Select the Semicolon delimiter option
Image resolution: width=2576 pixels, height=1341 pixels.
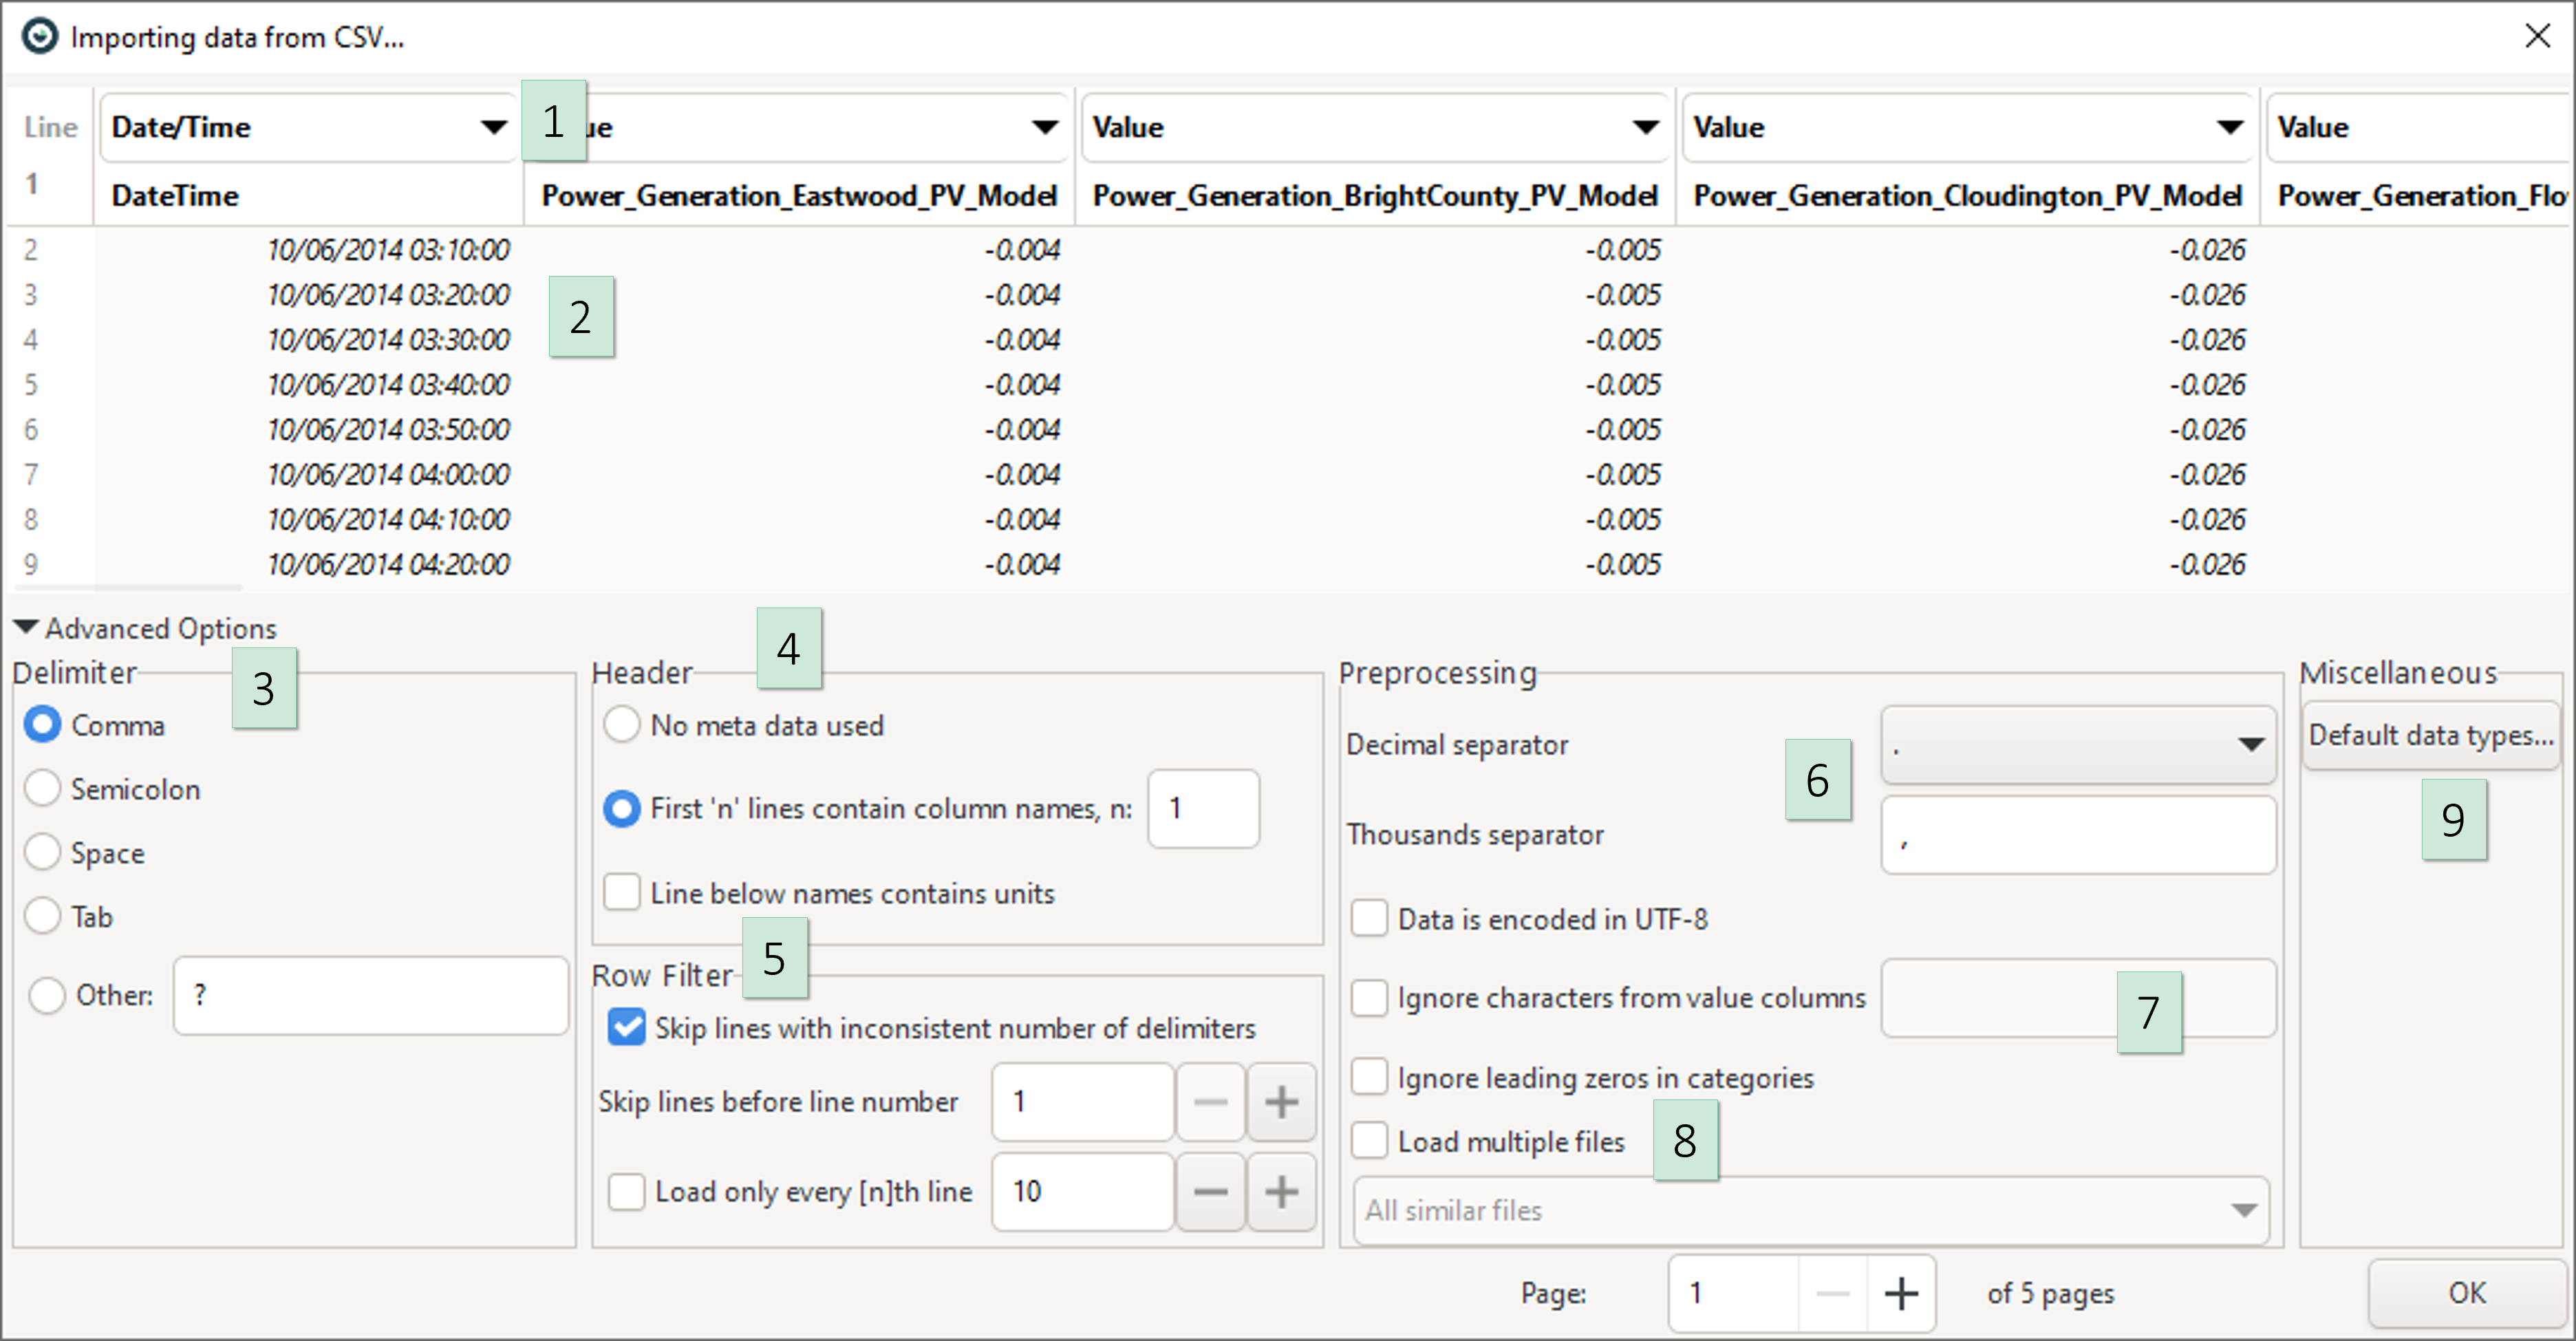43,788
